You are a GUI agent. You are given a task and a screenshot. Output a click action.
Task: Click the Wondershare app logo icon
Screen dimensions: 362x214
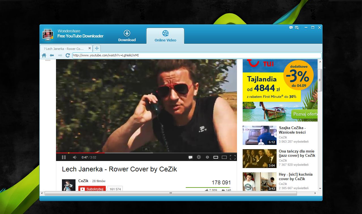(x=48, y=35)
